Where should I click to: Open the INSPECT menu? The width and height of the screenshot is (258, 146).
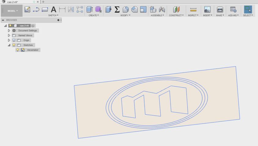tap(193, 15)
